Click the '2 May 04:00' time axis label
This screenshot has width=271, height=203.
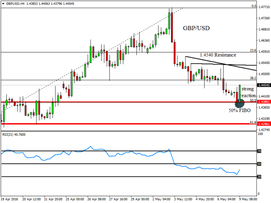(x=161, y=199)
